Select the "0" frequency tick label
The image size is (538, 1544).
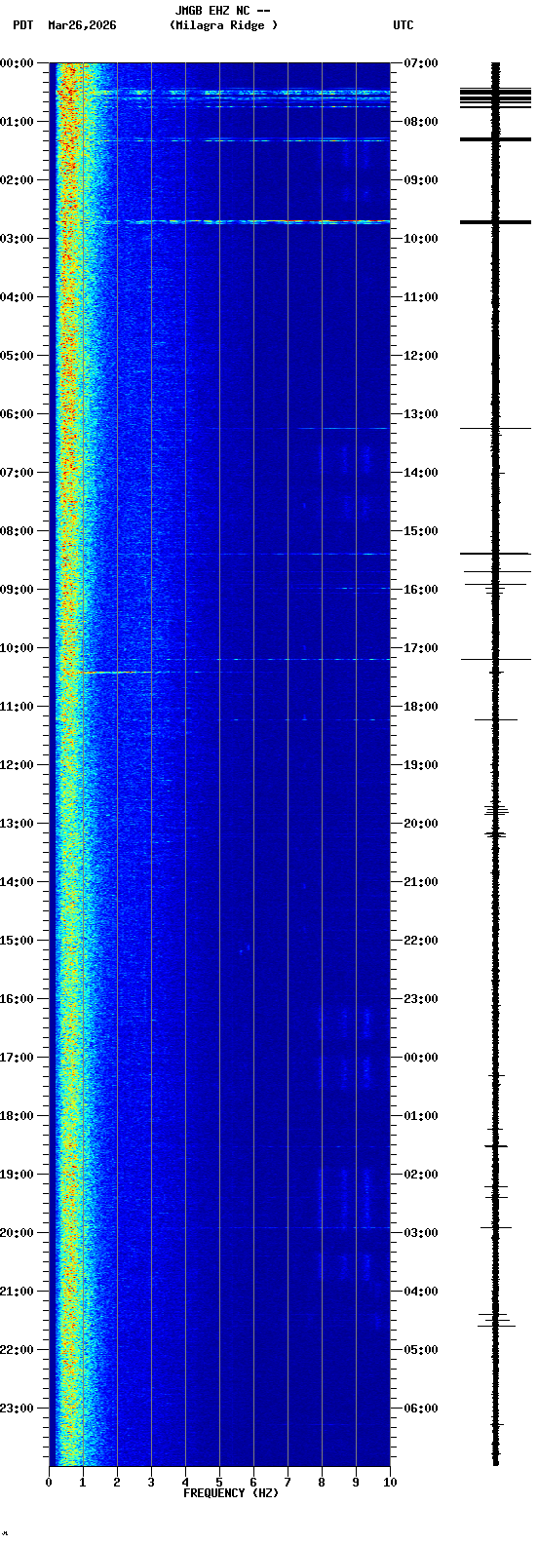coord(49,1483)
